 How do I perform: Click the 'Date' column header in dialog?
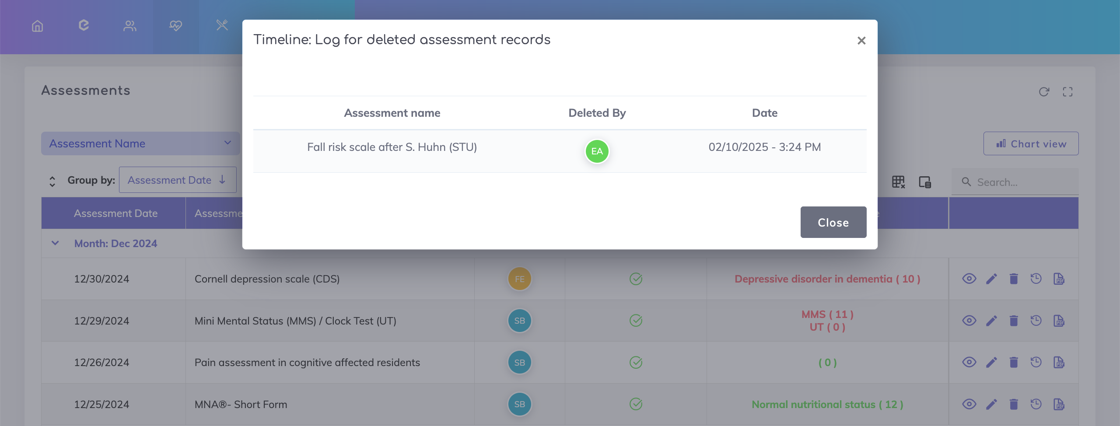click(x=765, y=113)
